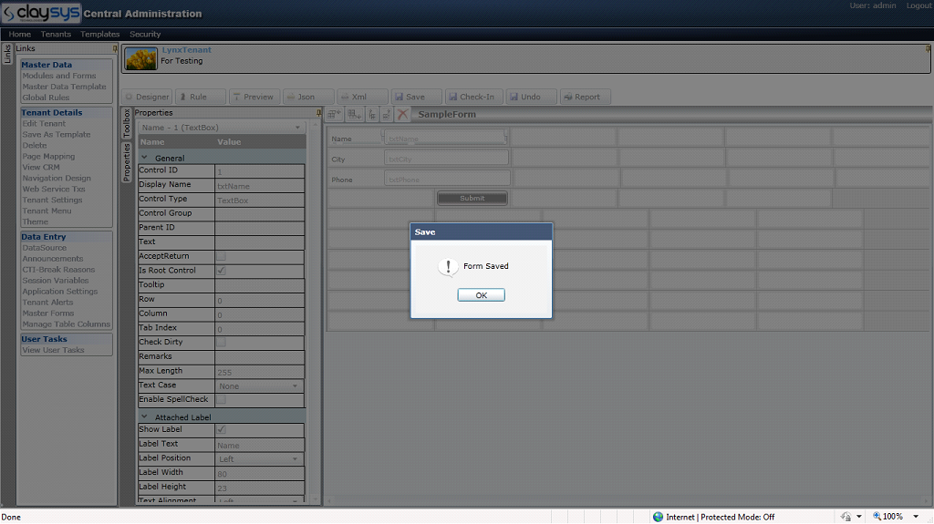Switch to the Toolbox vertical tab
The width and height of the screenshot is (934, 524).
click(x=126, y=123)
